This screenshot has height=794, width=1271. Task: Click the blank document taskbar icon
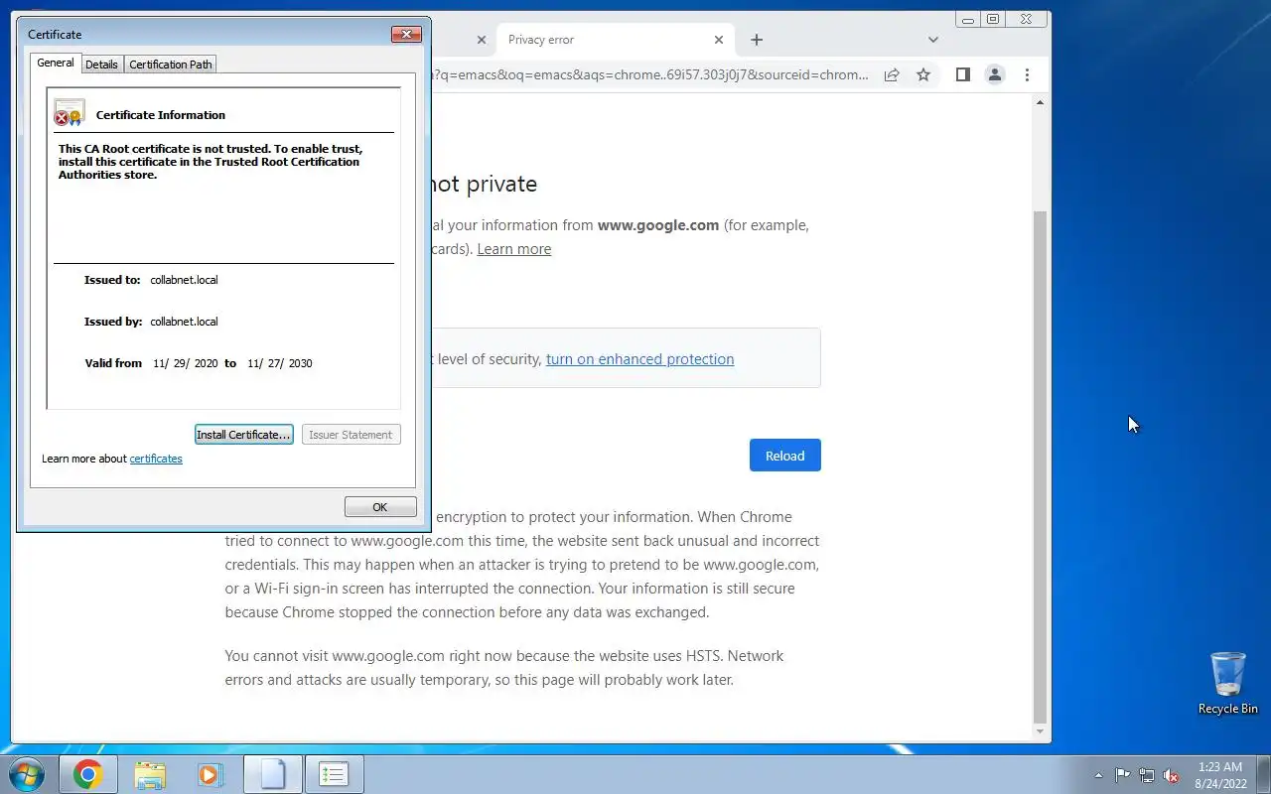(x=273, y=774)
